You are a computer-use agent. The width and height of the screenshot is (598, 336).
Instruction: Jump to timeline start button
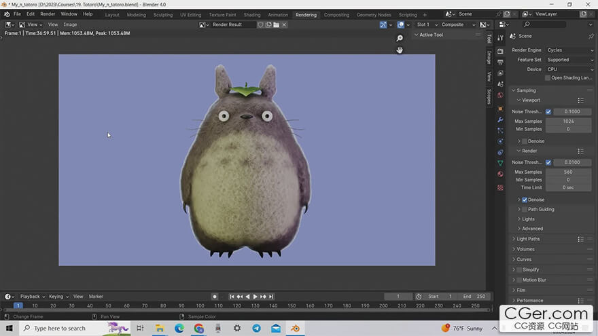click(x=232, y=297)
